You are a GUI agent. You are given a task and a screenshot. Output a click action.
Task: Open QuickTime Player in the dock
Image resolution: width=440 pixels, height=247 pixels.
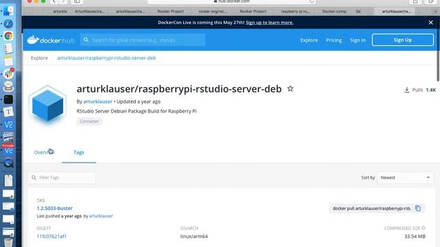8,163
